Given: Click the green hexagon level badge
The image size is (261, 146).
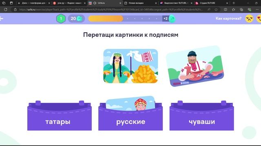Looking at the screenshot, I should click(61, 19).
